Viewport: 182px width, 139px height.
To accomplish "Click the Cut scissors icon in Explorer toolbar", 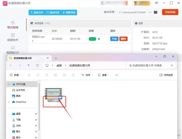I will [x=29, y=75].
